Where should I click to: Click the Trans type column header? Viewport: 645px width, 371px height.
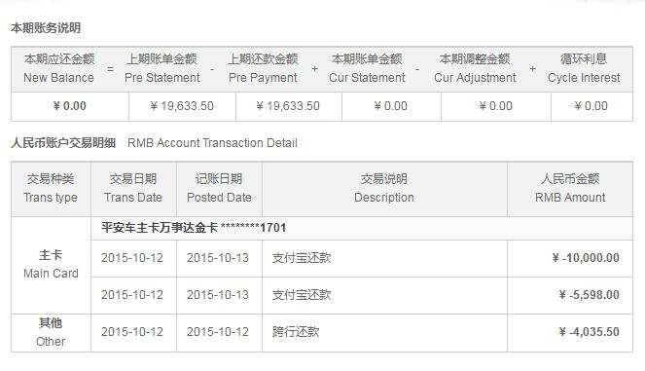pos(51,189)
